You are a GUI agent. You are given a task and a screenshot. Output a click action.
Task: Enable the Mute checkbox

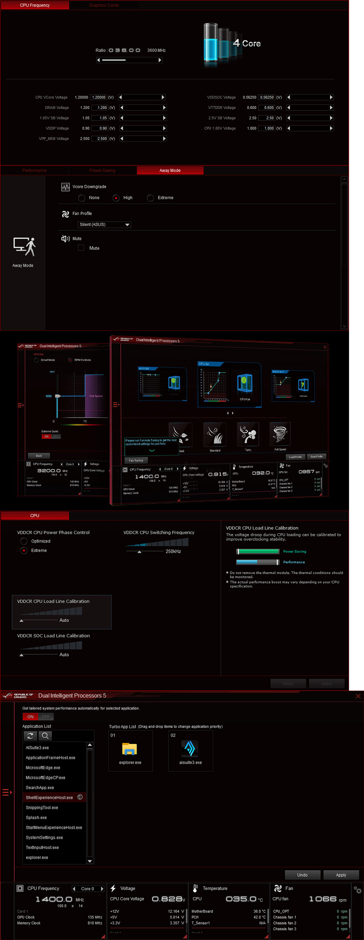(81, 248)
